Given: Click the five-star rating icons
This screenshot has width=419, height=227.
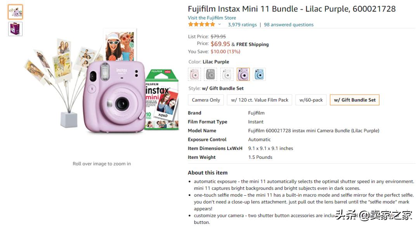Looking at the screenshot, I should coord(201,24).
